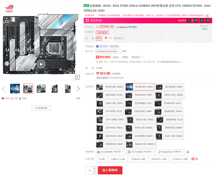This screenshot has width=214, height=176.
Task: Click the 分享 share icon
Action: (12, 98)
